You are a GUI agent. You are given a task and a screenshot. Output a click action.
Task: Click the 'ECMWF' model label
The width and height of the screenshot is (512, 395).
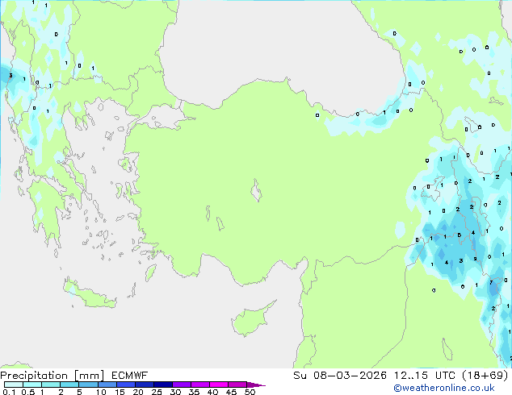[x=130, y=376]
